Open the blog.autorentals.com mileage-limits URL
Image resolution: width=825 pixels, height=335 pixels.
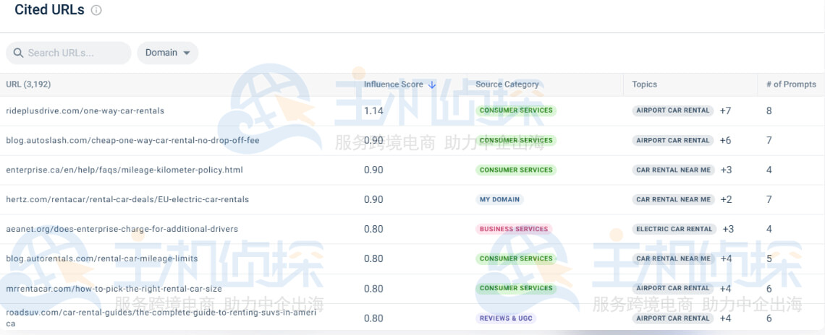102,258
